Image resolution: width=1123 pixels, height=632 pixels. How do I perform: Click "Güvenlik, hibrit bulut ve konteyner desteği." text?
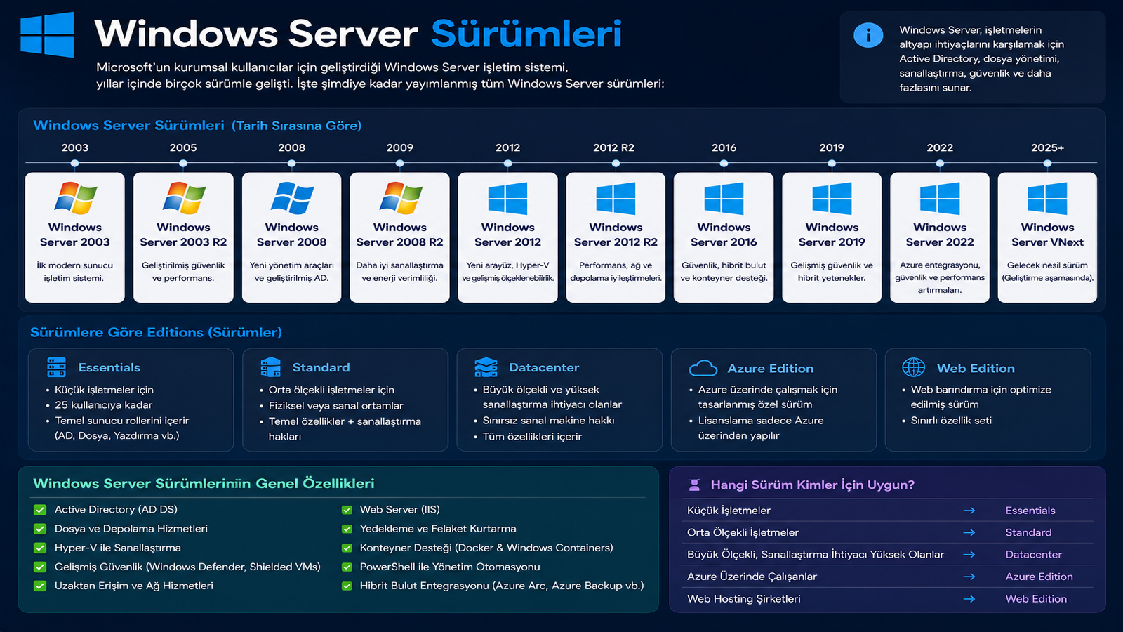point(724,272)
